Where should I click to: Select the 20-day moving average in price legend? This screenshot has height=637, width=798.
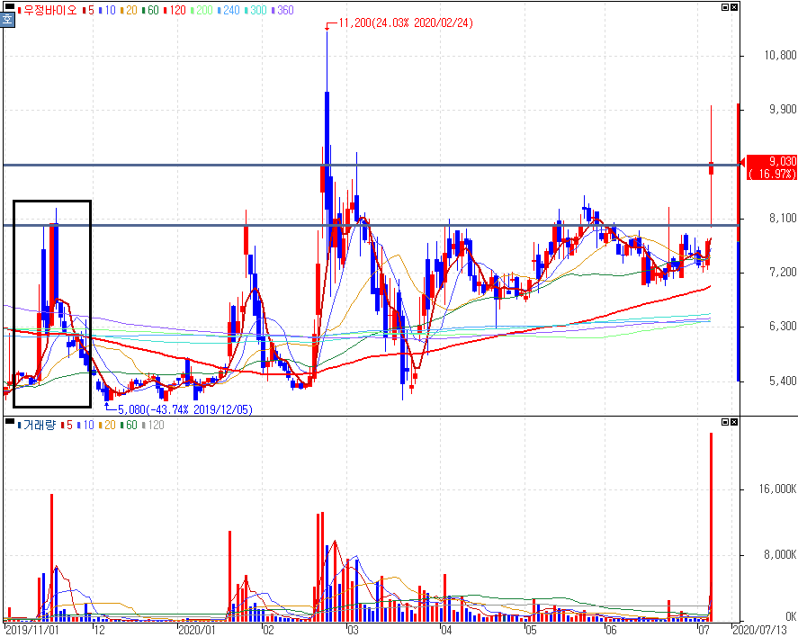tap(129, 10)
